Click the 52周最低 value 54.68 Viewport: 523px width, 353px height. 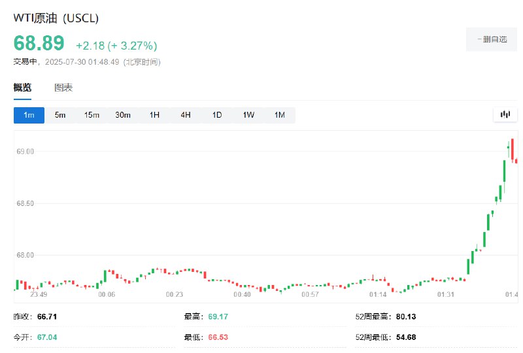(406, 337)
